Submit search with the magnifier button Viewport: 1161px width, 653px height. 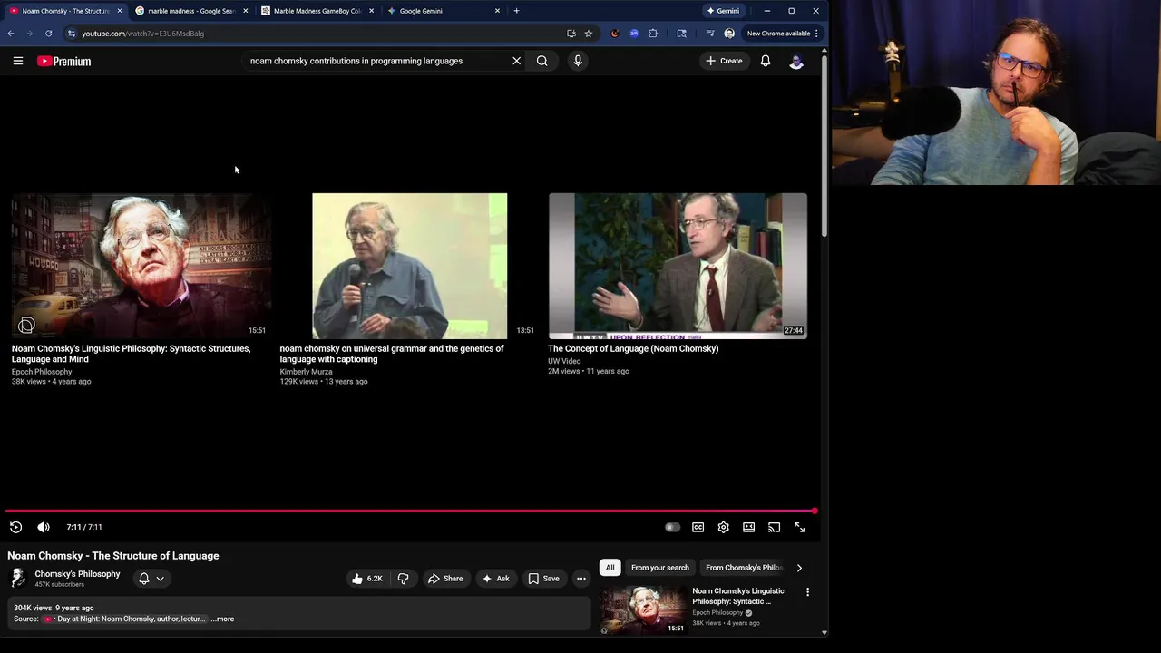[x=541, y=61]
